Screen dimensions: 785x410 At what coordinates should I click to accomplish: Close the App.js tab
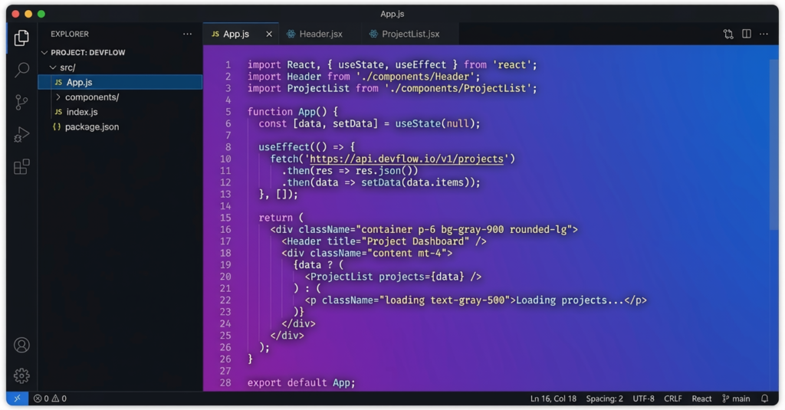269,34
